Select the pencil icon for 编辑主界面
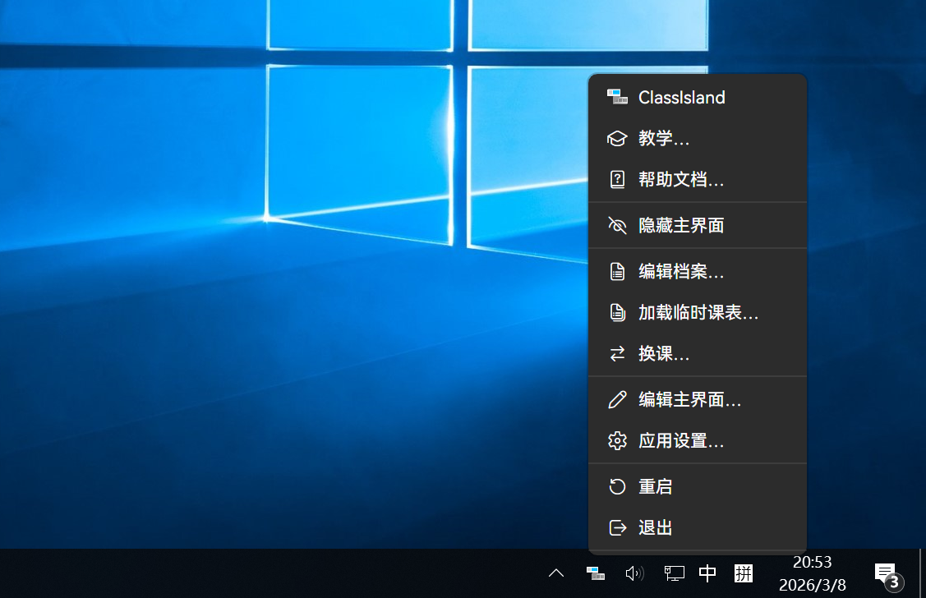926x598 pixels. (617, 399)
